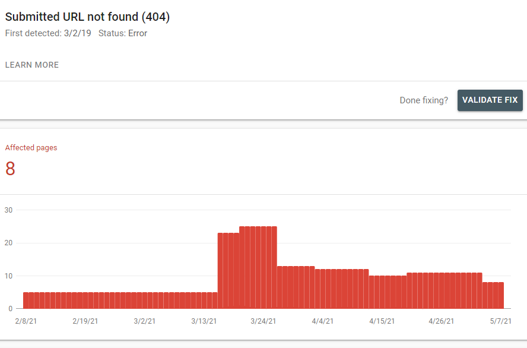Click the 20 y-axis value label
This screenshot has width=527, height=348.
pos(8,243)
